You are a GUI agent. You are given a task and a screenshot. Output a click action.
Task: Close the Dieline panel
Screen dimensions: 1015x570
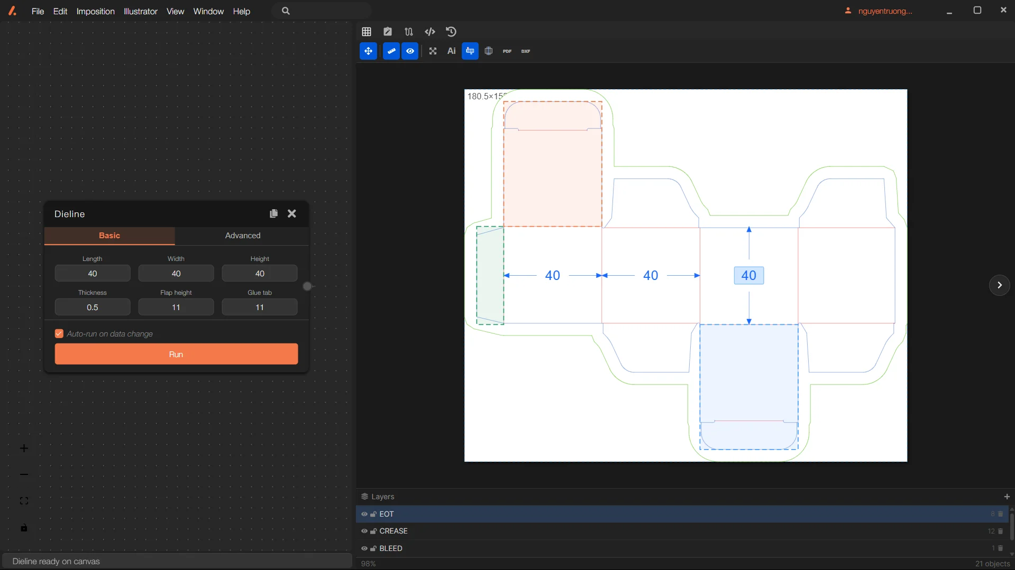(x=292, y=213)
